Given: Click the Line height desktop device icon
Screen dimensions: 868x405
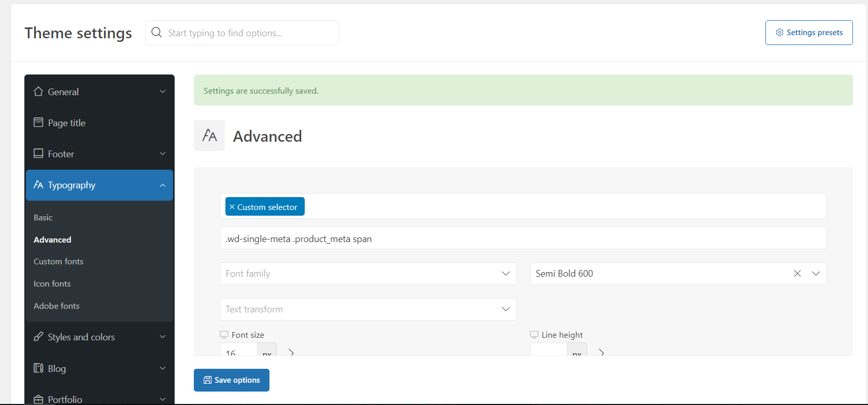Looking at the screenshot, I should tap(534, 335).
